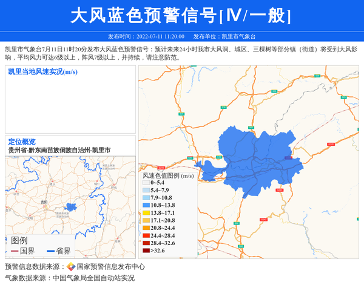Click the small blue Kaili marker on overview map
This screenshot has width=364, height=285.
71,207
